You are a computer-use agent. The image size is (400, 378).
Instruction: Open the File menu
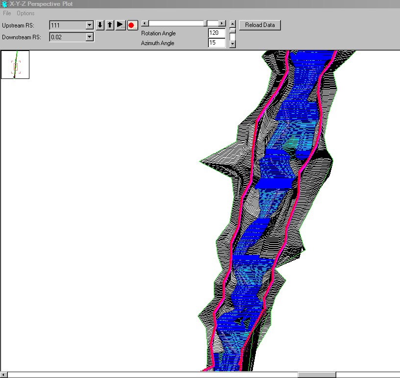pyautogui.click(x=7, y=13)
